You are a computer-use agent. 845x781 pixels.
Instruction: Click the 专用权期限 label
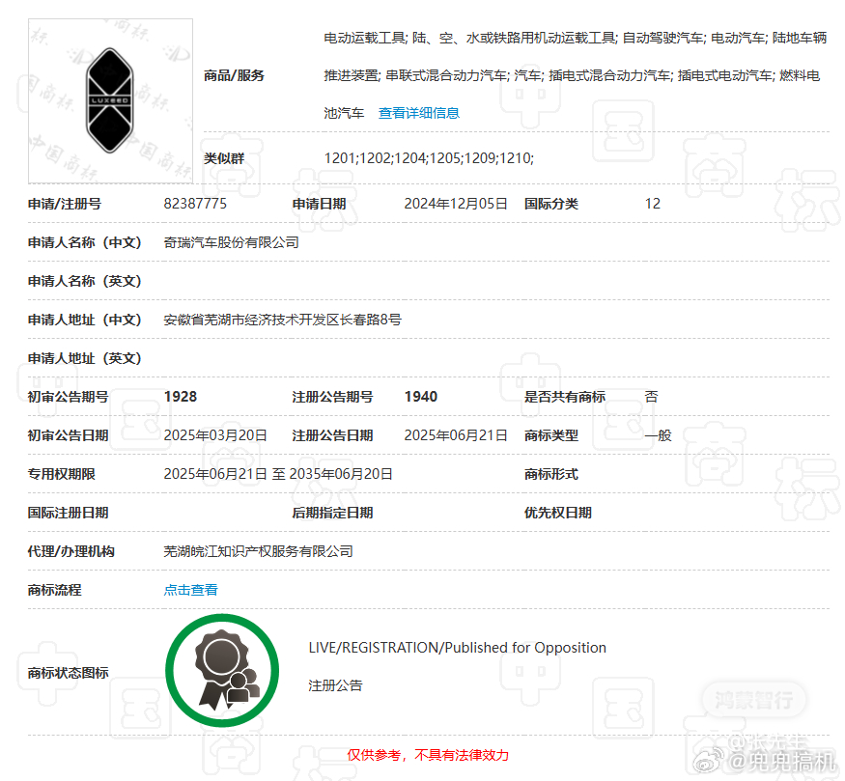62,474
